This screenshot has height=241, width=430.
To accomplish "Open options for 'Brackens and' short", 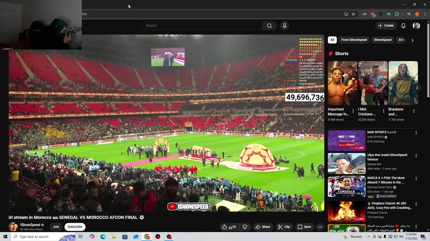I will pyautogui.click(x=414, y=111).
